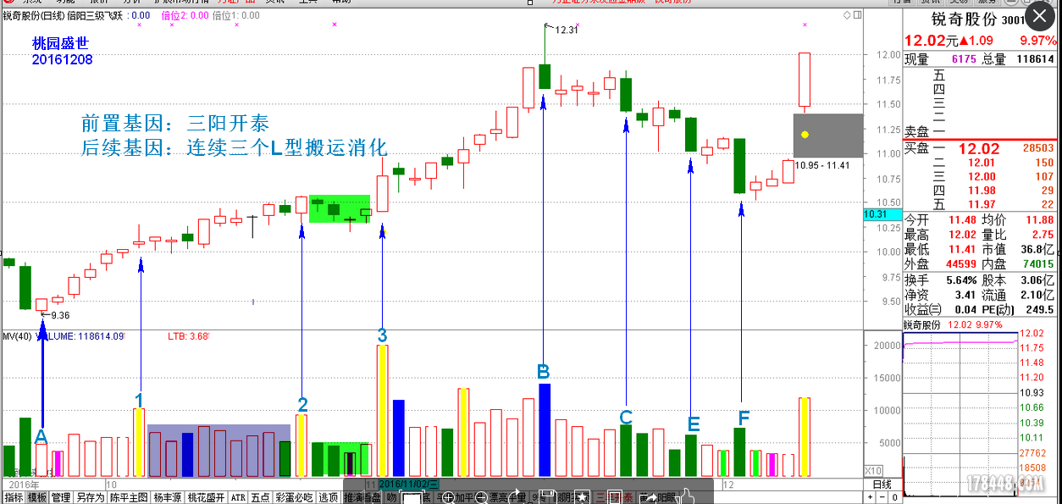This screenshot has width=1062, height=504.
Task: Click the VOLUME: 118614.09 label
Action: tap(80, 336)
